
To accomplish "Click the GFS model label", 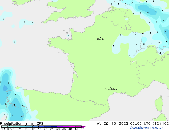I will click(40, 124).
